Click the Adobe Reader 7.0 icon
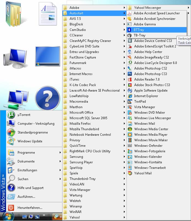Viewport: 191px width, 221px height. (x=130, y=79)
